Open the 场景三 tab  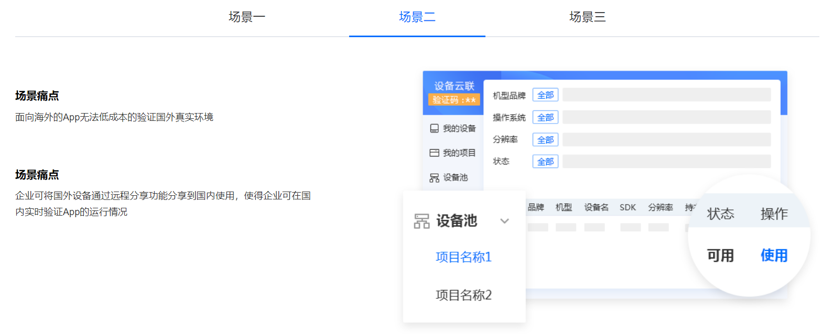coord(588,17)
